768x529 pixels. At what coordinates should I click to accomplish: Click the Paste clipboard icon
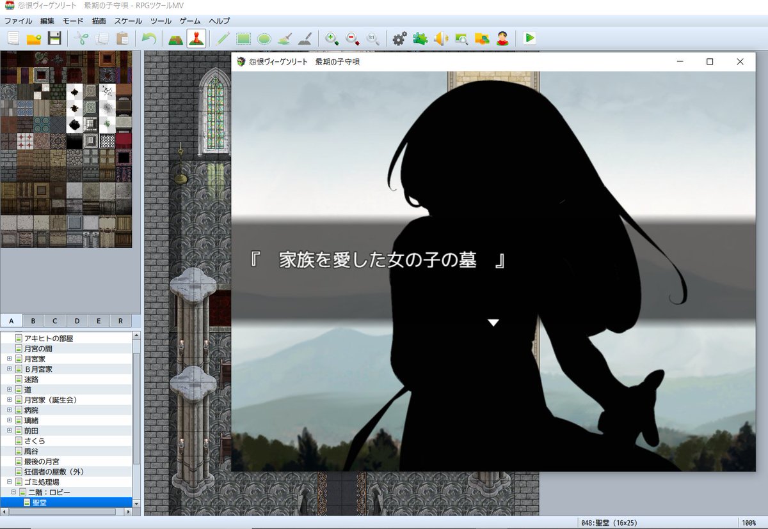(122, 38)
